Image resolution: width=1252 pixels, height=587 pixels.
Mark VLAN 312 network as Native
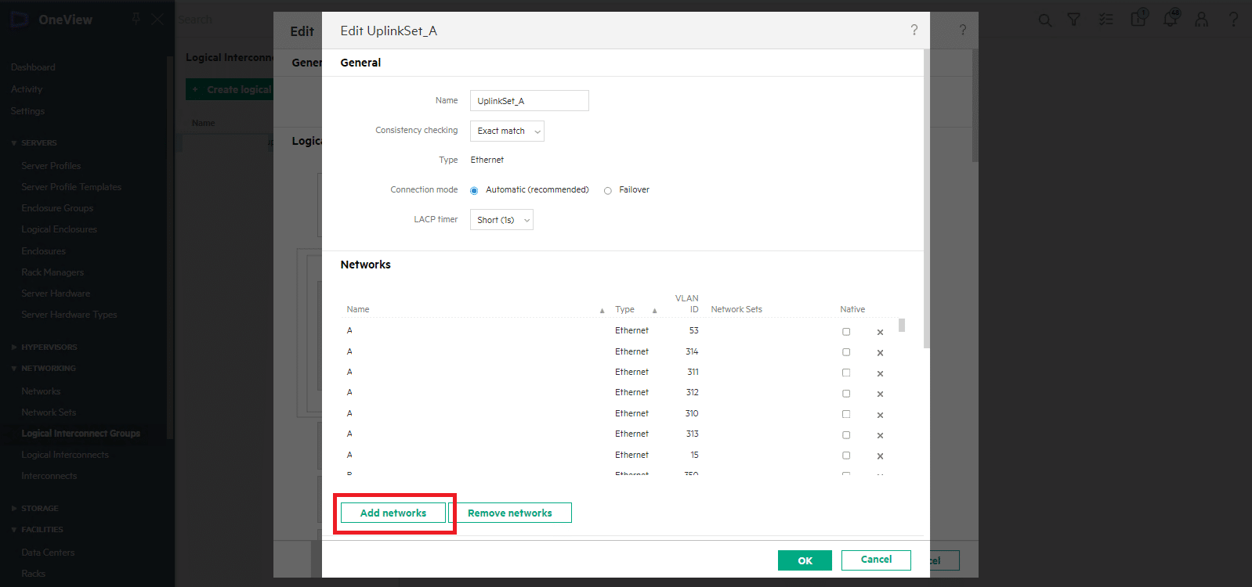click(x=846, y=394)
